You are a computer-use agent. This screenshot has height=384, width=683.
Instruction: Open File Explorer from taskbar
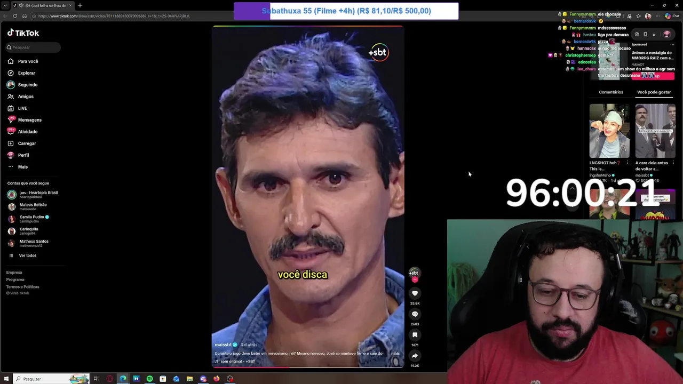click(x=189, y=379)
